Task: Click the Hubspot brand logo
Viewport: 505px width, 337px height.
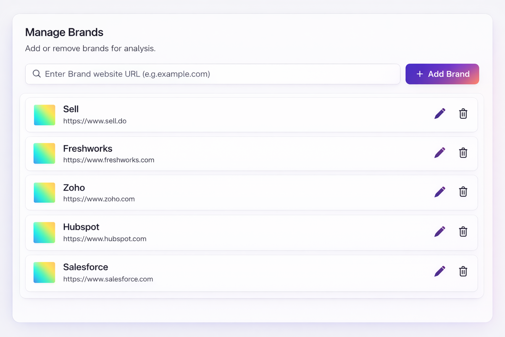Action: click(44, 232)
